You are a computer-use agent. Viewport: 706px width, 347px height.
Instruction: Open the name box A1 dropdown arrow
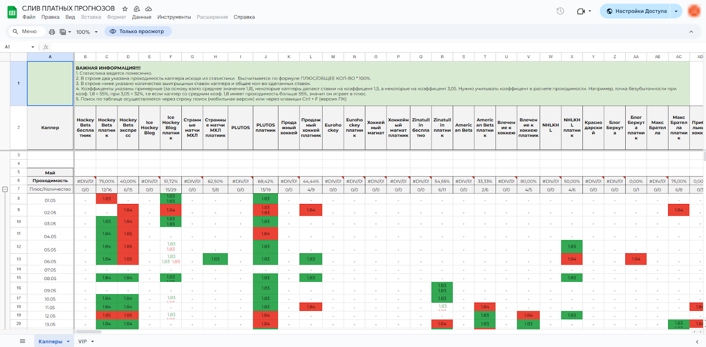coord(33,47)
